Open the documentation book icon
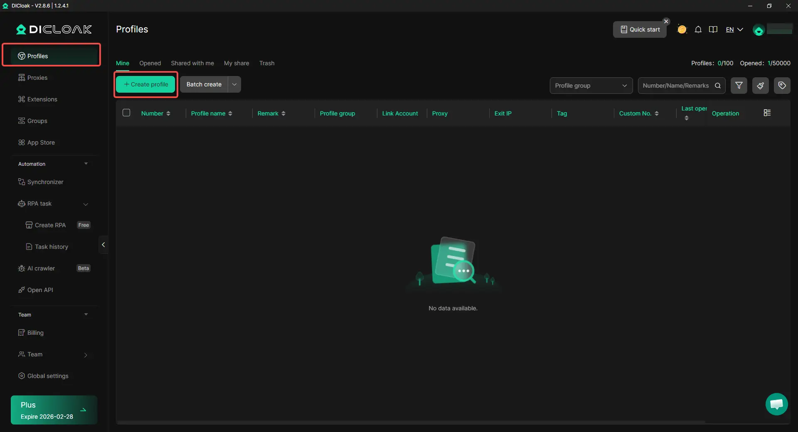The width and height of the screenshot is (798, 432). (x=713, y=29)
